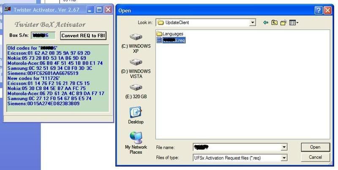
Task: Go back to the last folder visited
Action: (x=266, y=22)
